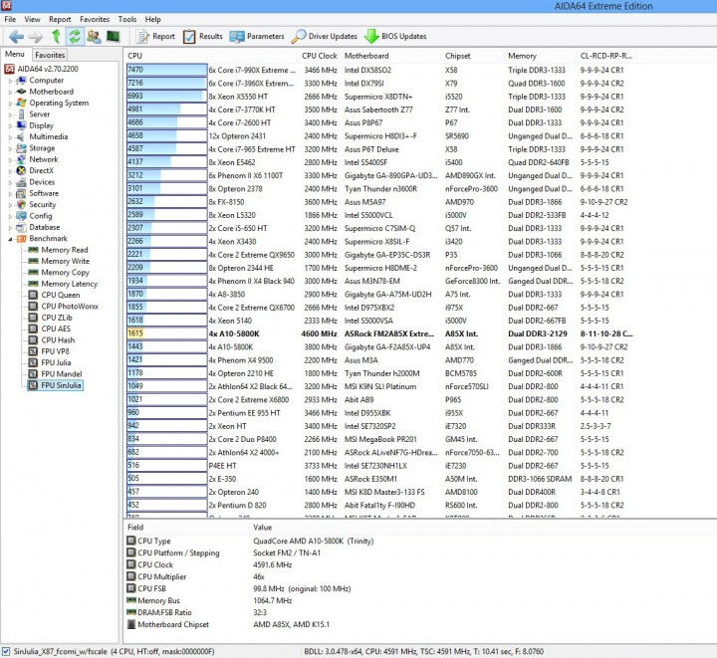Open the Memory Write benchmark
The width and height of the screenshot is (717, 658).
66,262
